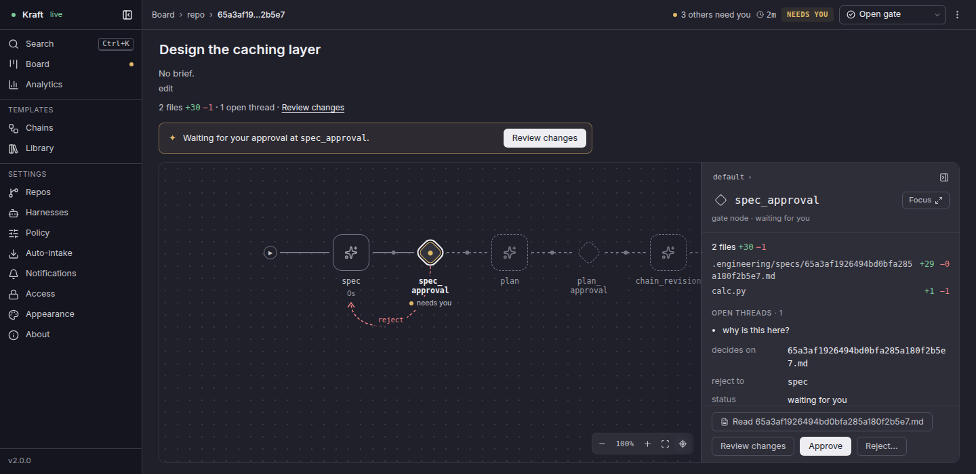Viewport: 976px width, 474px height.
Task: Click the play start node in the graph
Action: (270, 253)
